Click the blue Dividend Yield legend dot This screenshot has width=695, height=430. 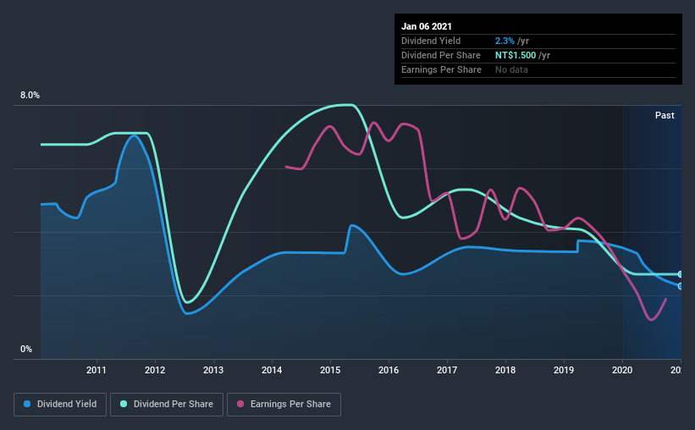[27, 404]
